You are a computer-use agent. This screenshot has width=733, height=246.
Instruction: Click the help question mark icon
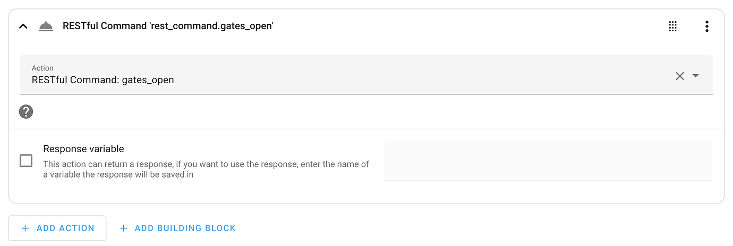(x=26, y=111)
